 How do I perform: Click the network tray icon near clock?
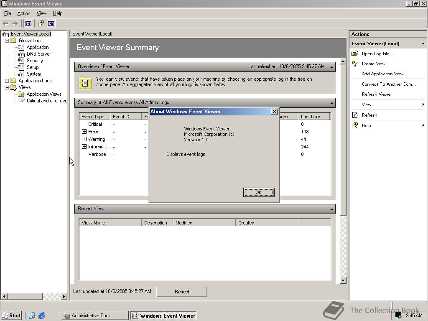click(x=398, y=316)
